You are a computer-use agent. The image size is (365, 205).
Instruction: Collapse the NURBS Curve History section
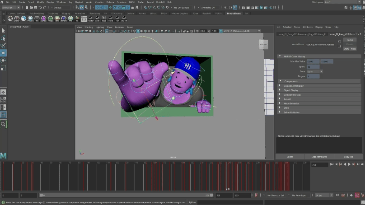[280, 56]
